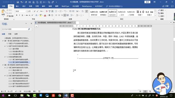The width and height of the screenshot is (175, 98).
Task: Open the font name dropdown
Action: click(26, 11)
